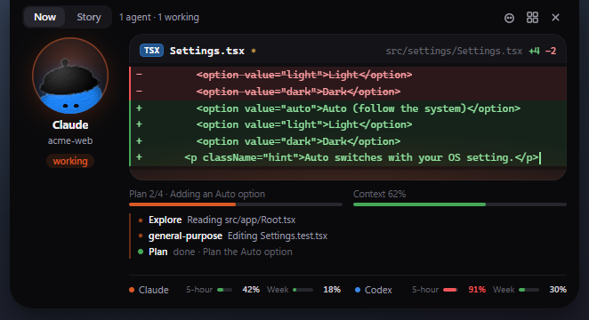Click the removed dark option line

pyautogui.click(x=348, y=92)
